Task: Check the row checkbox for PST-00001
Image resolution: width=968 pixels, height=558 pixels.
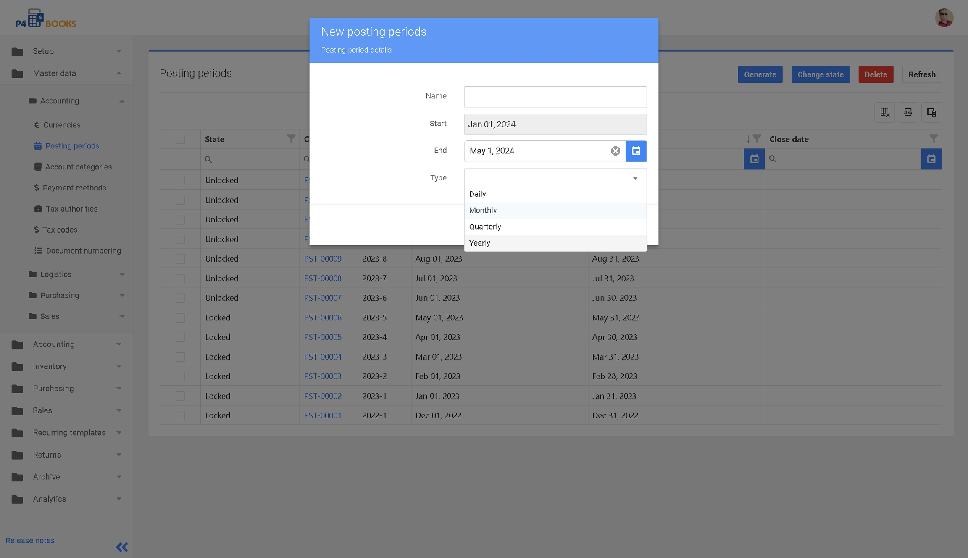Action: [x=180, y=415]
